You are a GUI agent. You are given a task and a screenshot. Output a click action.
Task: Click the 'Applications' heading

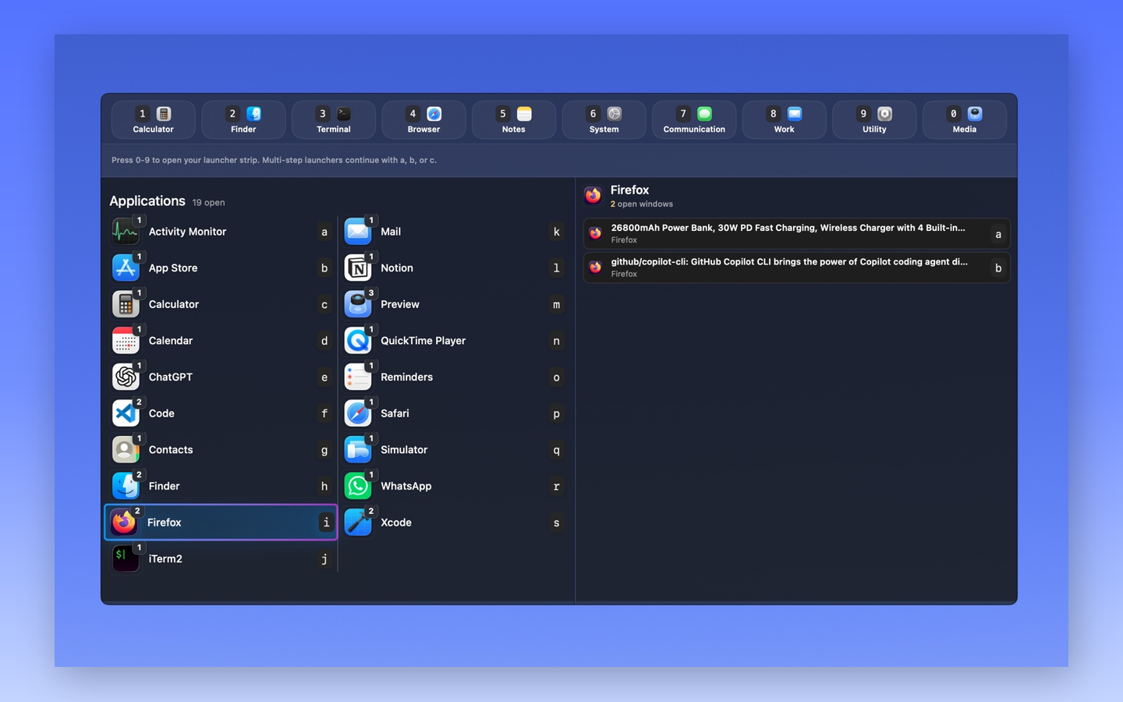147,201
